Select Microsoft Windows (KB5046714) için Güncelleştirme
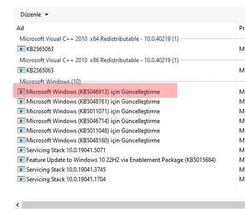The image size is (245, 209). [93, 121]
